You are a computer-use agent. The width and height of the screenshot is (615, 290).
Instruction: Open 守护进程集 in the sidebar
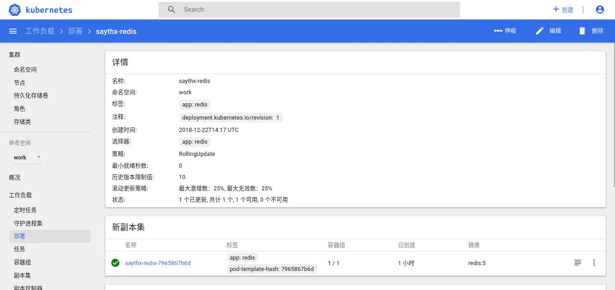(28, 223)
